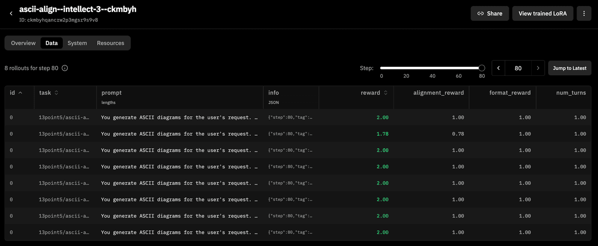
Task: Advance to next step with right chevron
Action: (x=538, y=68)
